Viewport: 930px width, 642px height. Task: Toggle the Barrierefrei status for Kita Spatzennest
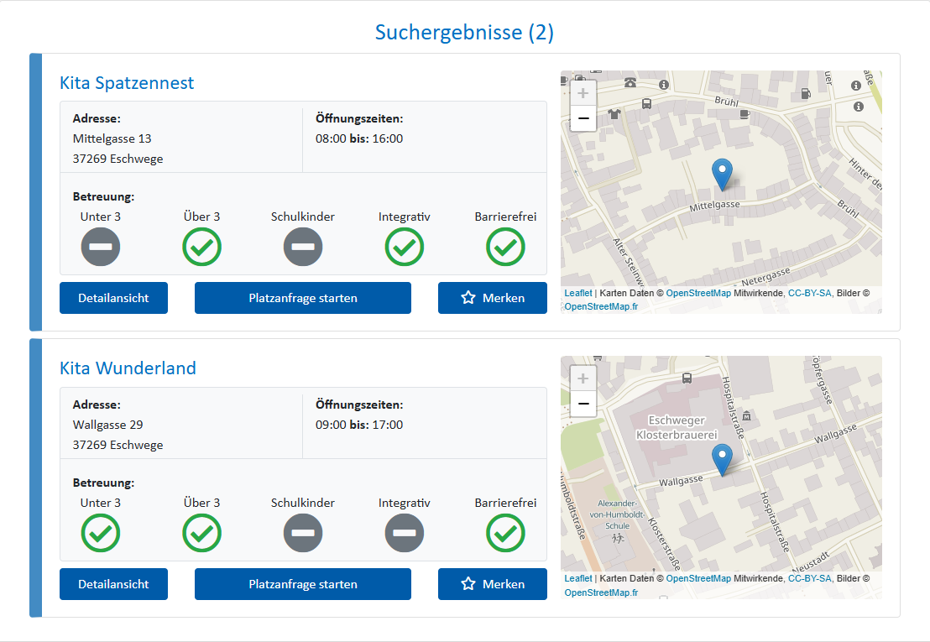pyautogui.click(x=505, y=247)
